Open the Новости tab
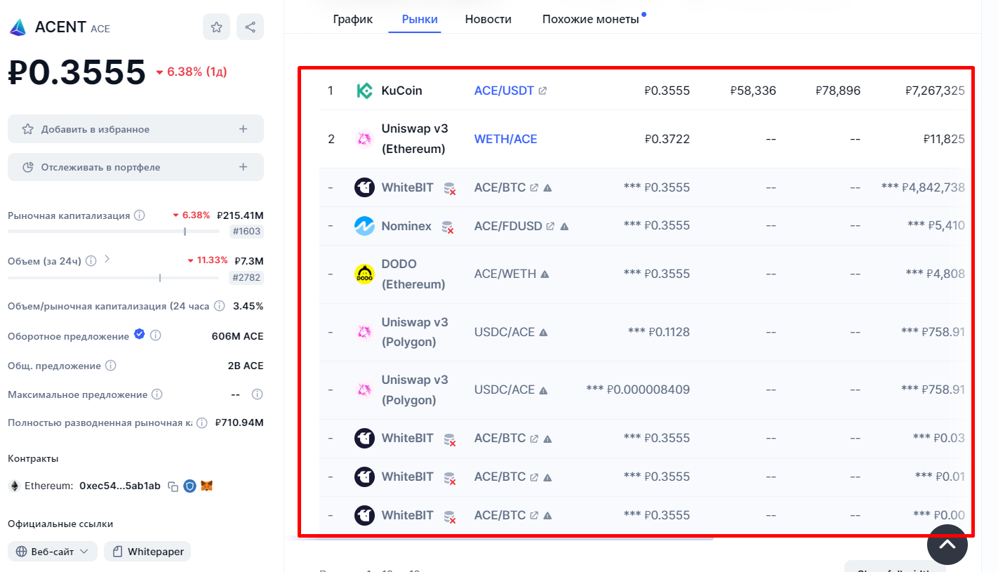The height and width of the screenshot is (572, 998). pyautogui.click(x=488, y=19)
